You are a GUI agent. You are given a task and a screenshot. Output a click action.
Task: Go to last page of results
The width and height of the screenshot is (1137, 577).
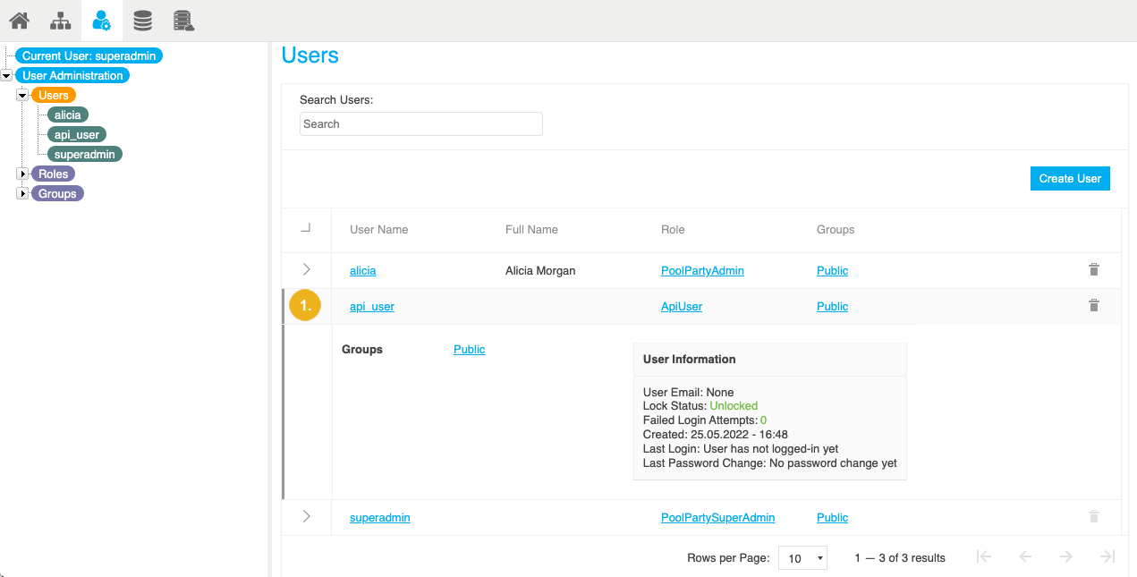tap(1107, 556)
